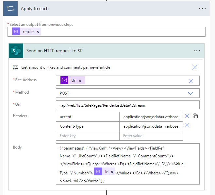Click the Content-Type header key field
The image size is (215, 195).
click(88, 126)
